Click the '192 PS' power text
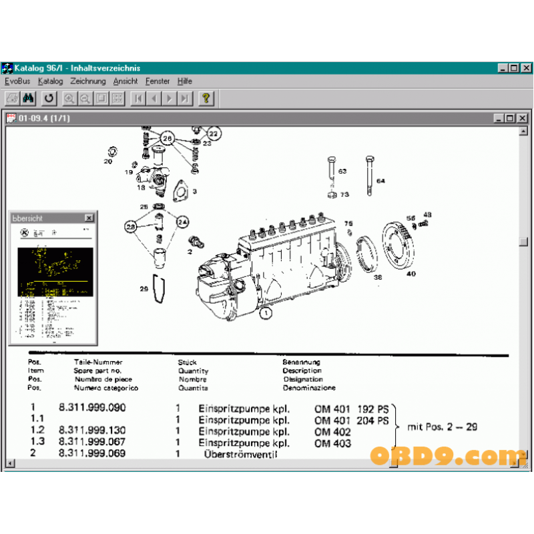534x534 pixels. coord(373,409)
